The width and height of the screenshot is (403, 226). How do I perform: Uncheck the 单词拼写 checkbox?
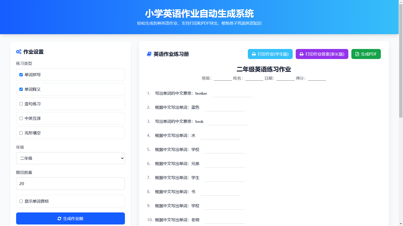click(21, 75)
